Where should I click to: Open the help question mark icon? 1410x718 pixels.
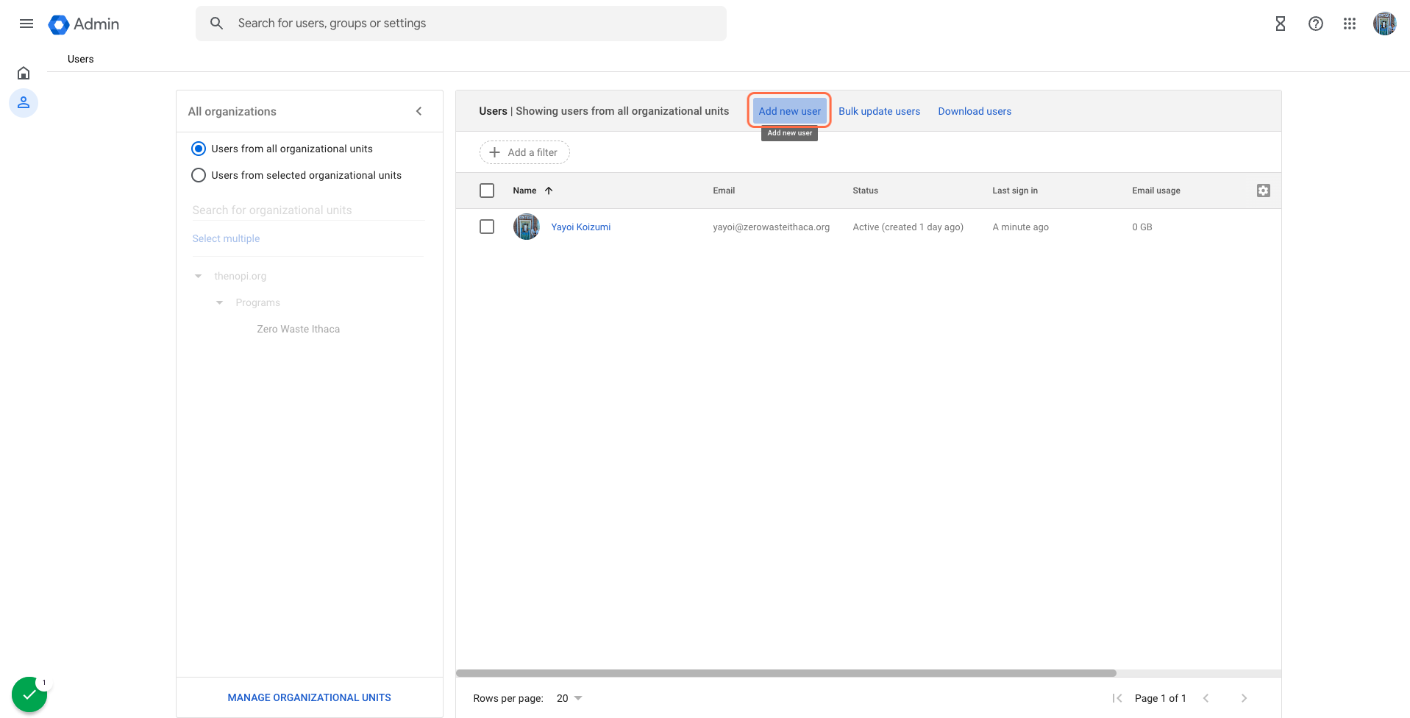click(x=1315, y=24)
